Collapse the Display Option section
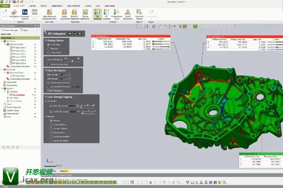This screenshot has height=188, width=283. coord(45,40)
